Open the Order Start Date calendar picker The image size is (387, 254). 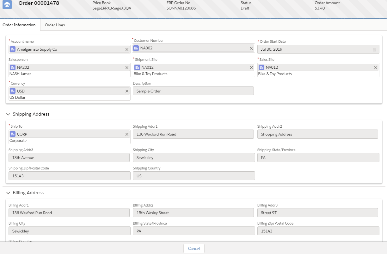(374, 50)
